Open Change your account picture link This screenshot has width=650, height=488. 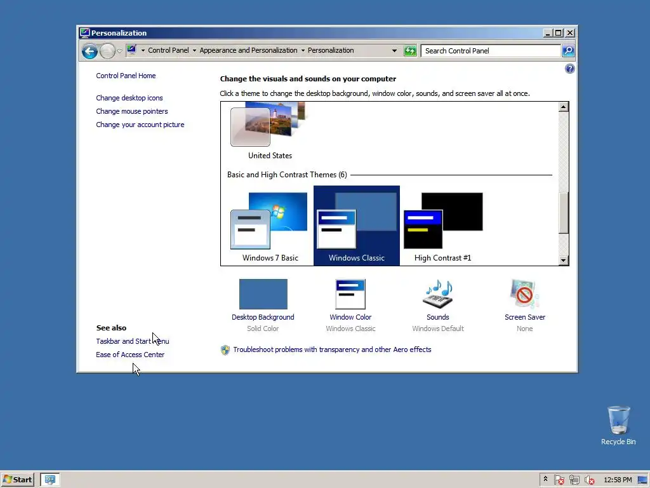(x=140, y=125)
